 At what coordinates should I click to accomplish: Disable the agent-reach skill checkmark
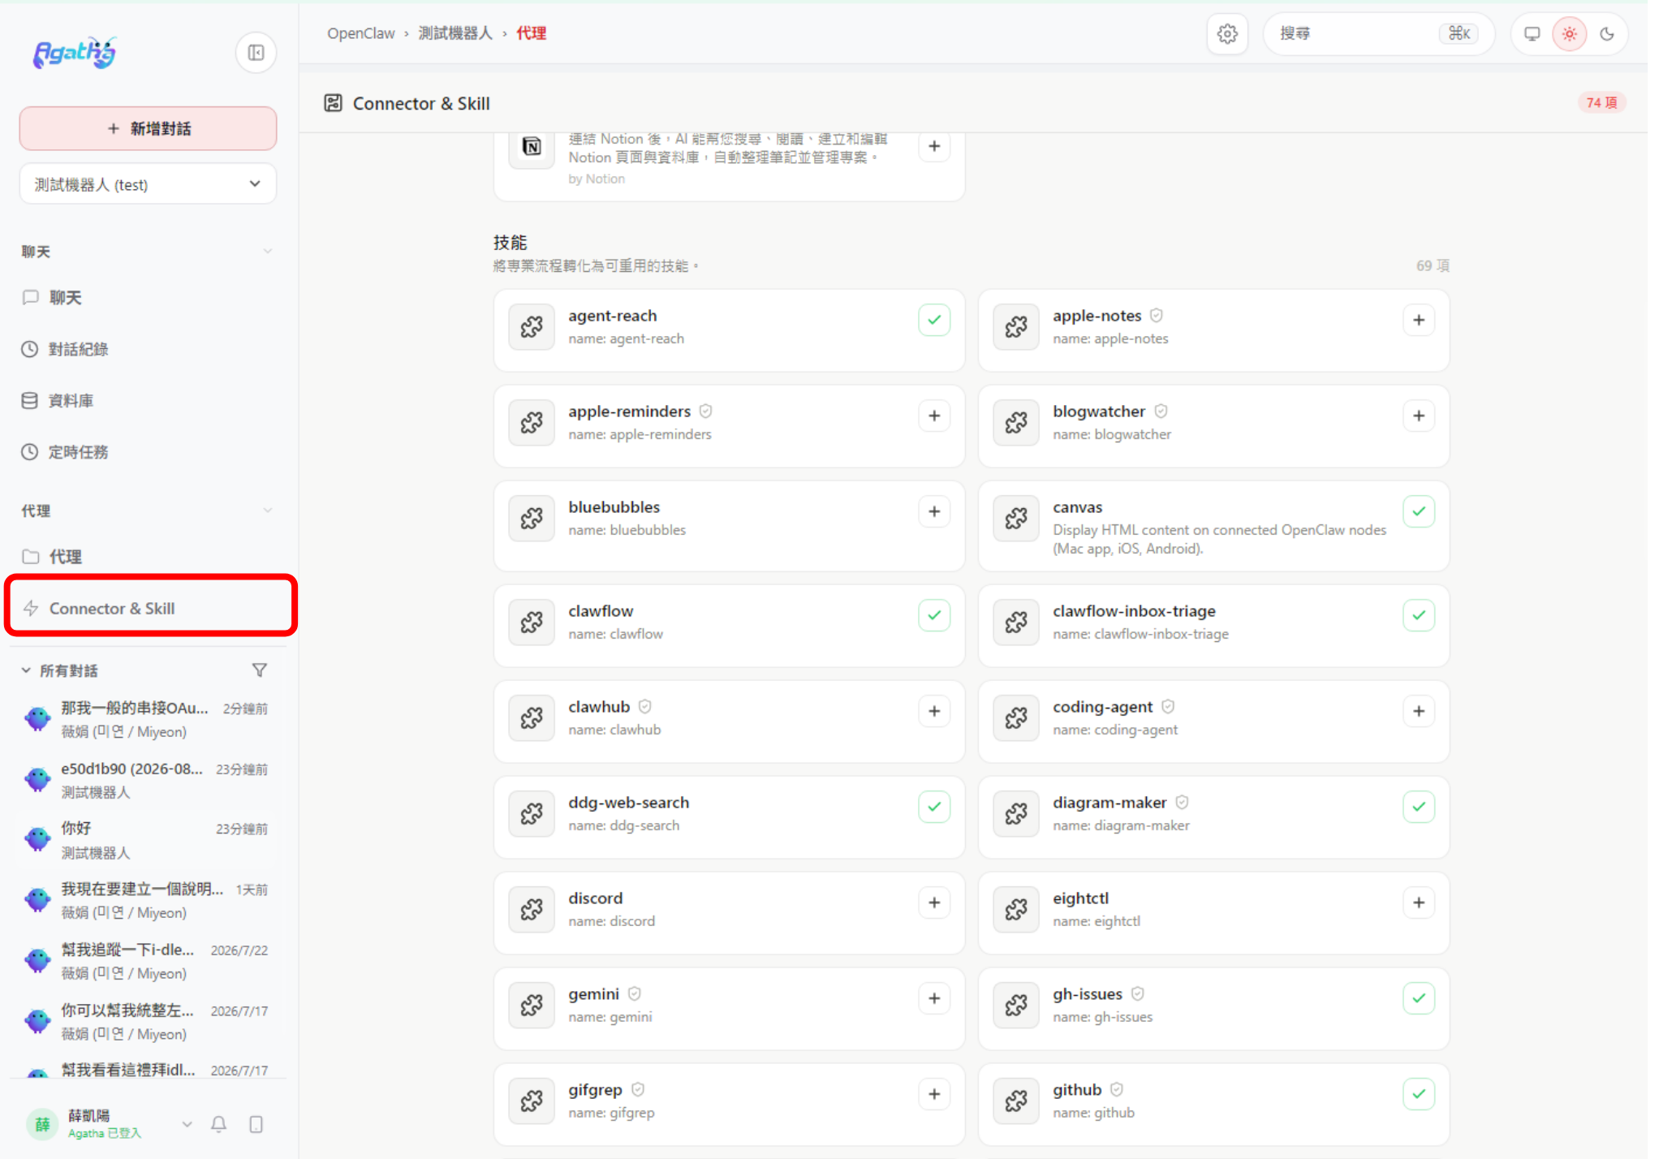click(x=934, y=320)
